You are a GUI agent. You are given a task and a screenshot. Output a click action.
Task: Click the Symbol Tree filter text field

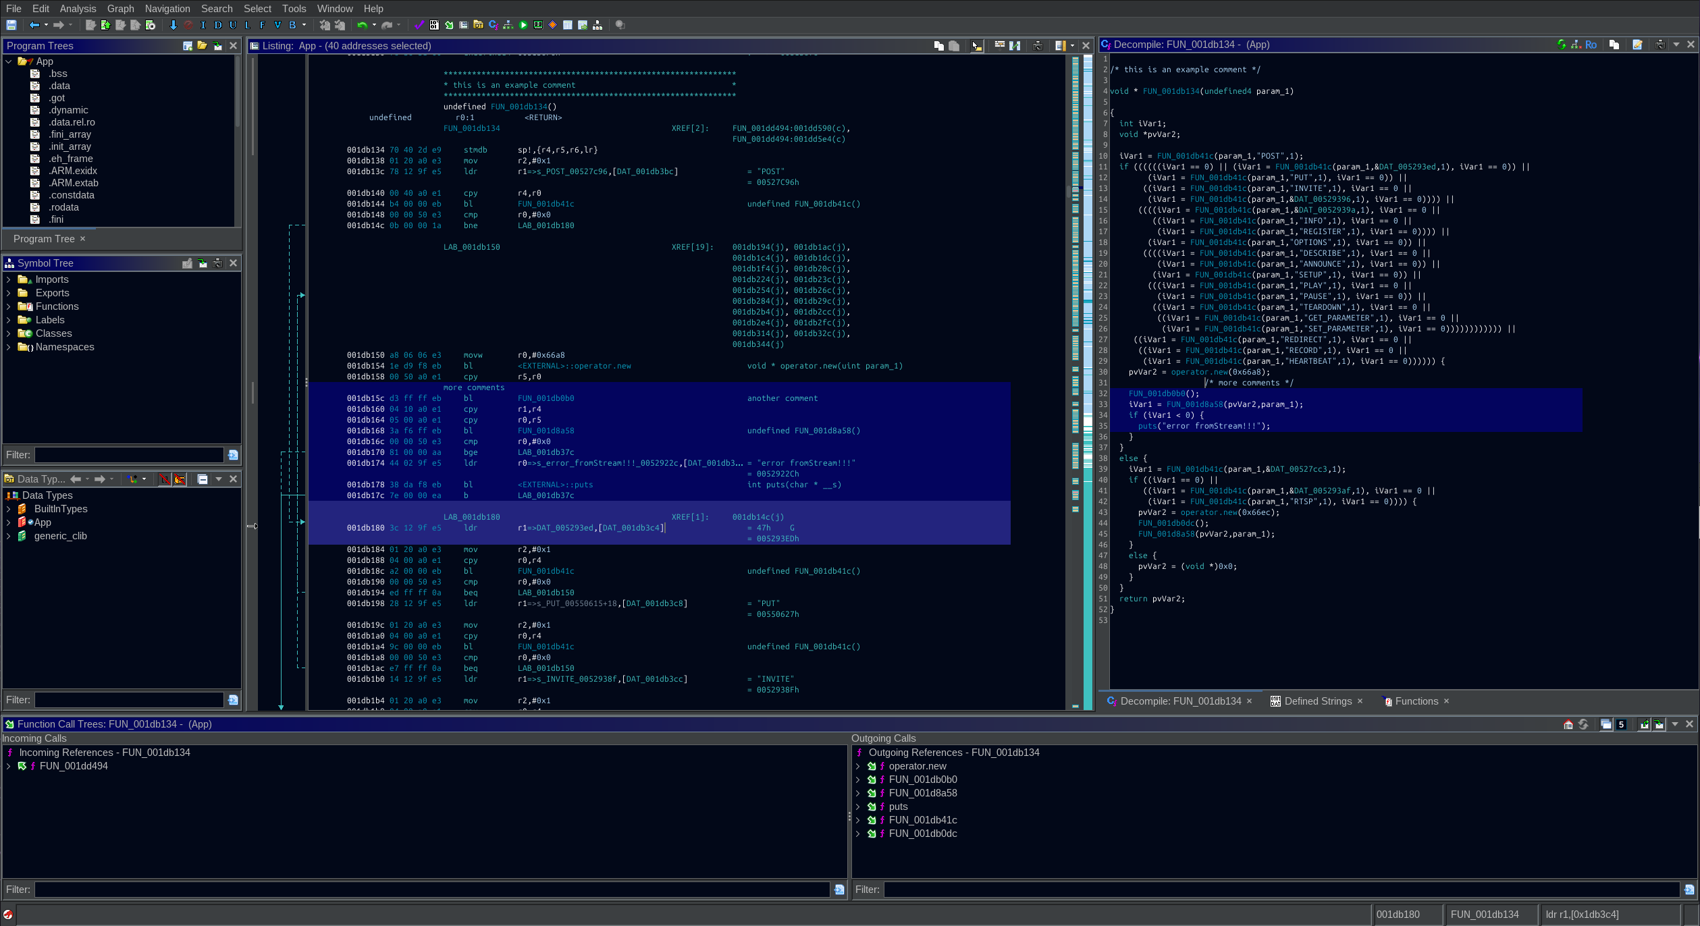(129, 455)
